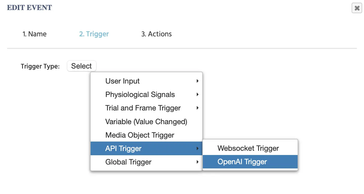364x194 pixels.
Task: Click the Trigger Type label
Action: (x=40, y=66)
